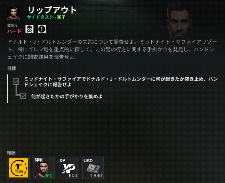Click the サイドタスク label

pos(40,17)
